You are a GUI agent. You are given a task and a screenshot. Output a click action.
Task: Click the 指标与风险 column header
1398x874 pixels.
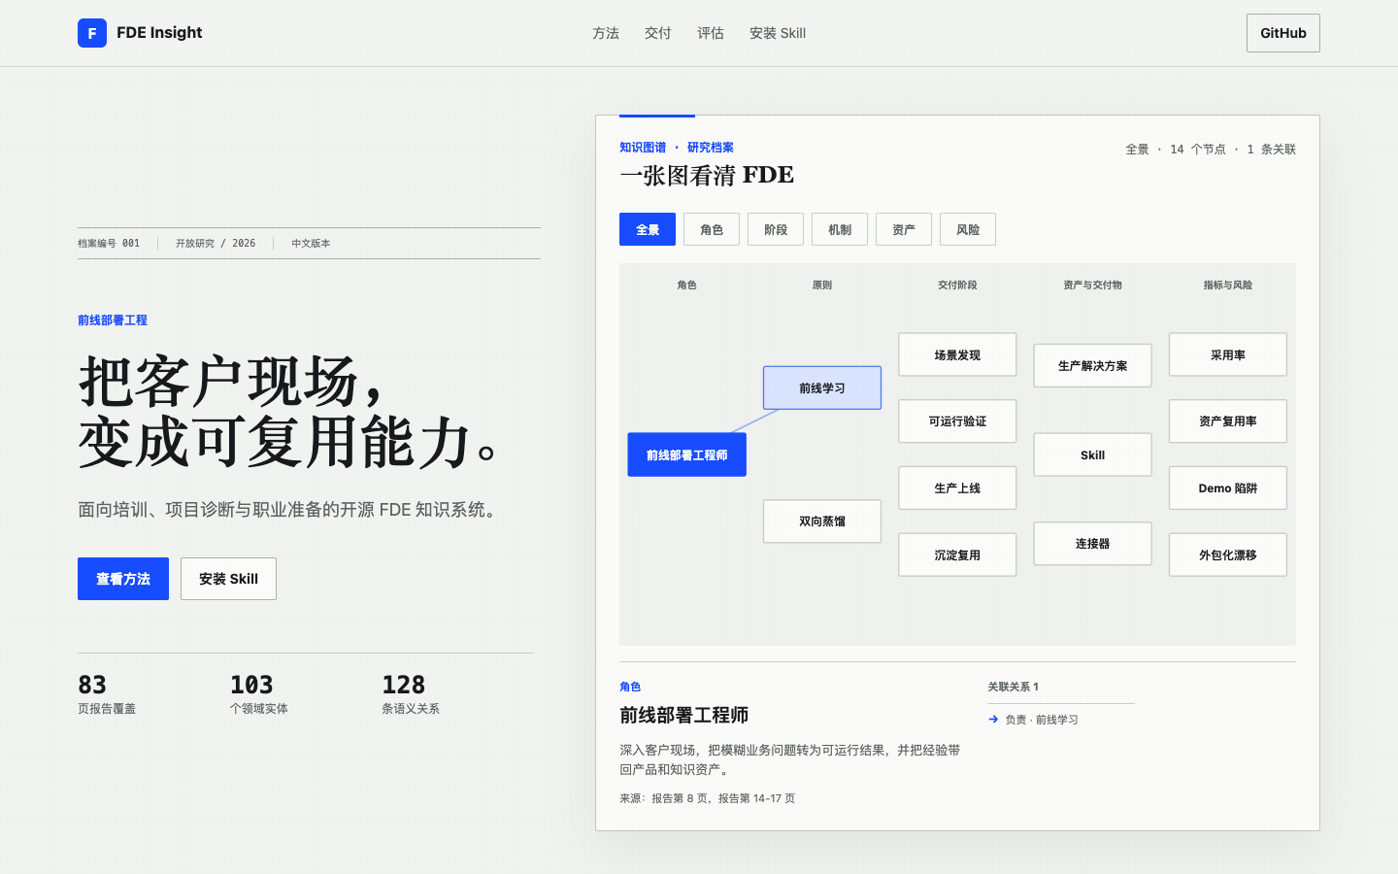pos(1228,286)
